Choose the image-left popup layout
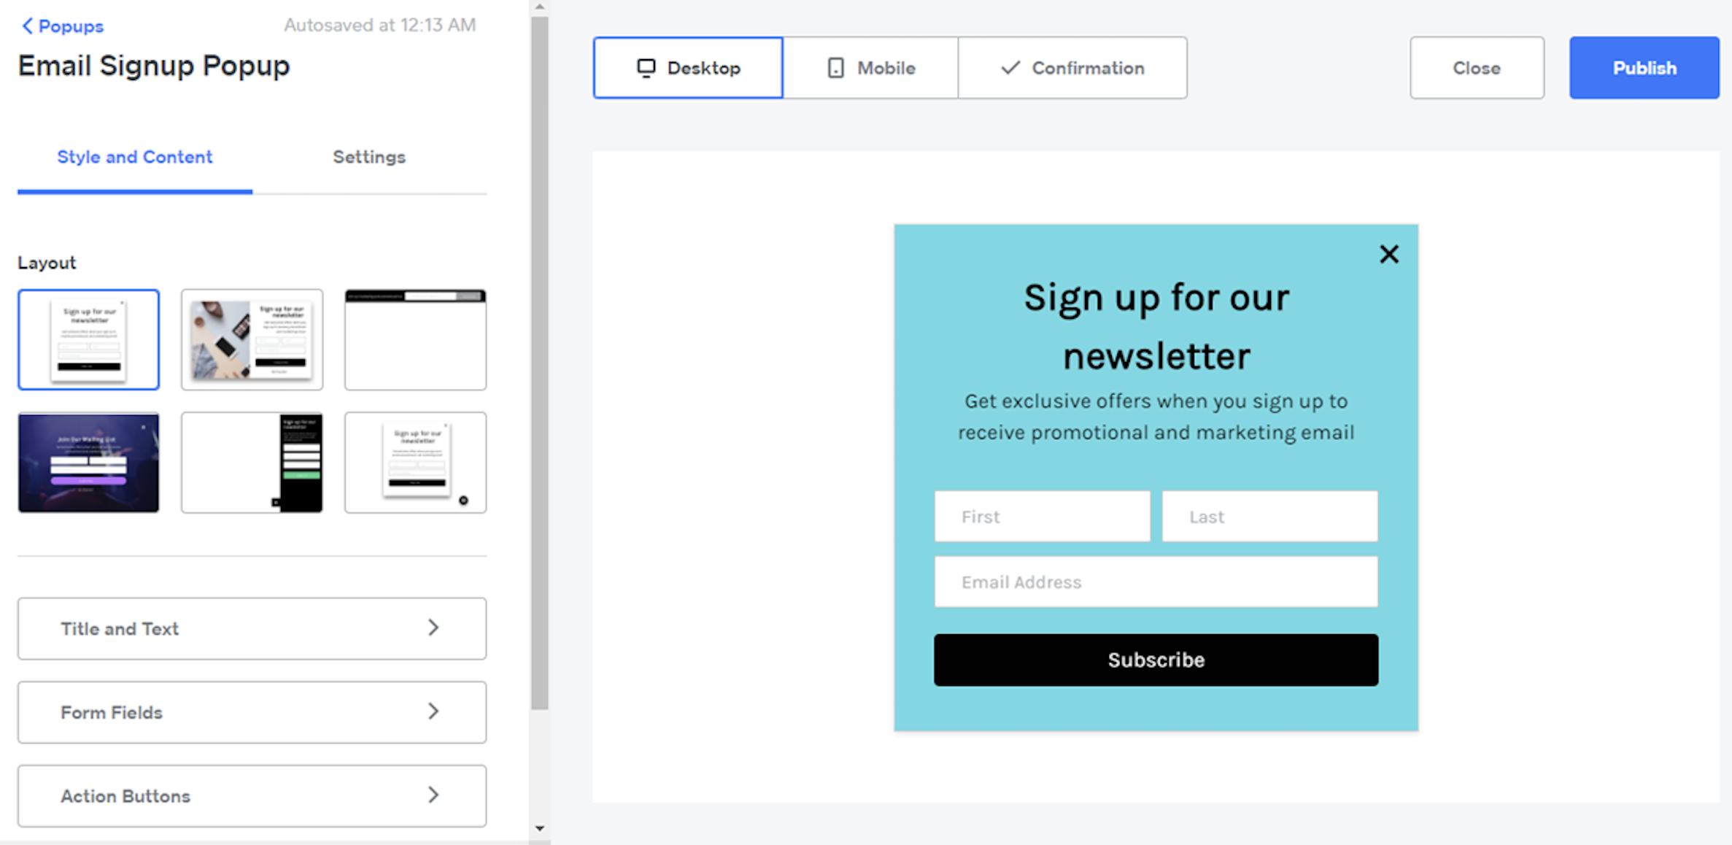Viewport: 1732px width, 845px height. pyautogui.click(x=252, y=339)
